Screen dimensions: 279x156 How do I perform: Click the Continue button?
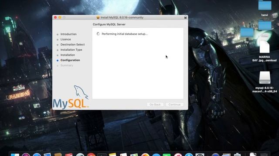point(174,104)
